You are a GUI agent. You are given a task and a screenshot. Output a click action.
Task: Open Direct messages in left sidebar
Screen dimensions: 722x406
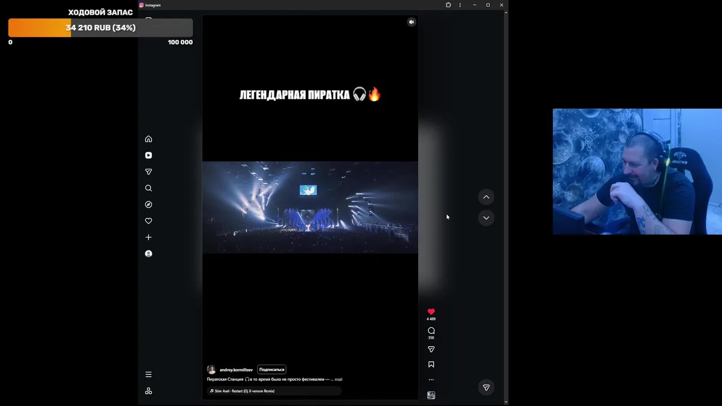tap(148, 171)
